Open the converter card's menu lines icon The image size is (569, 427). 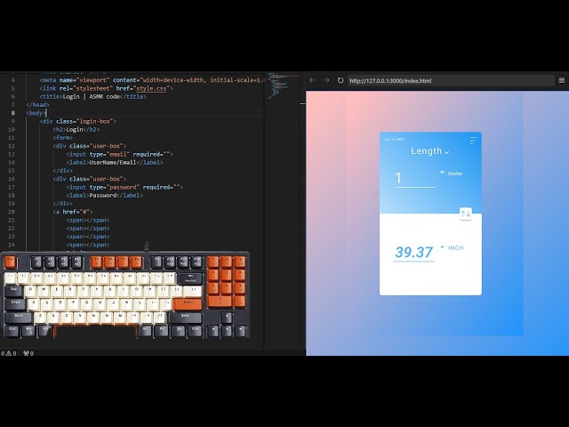(x=473, y=141)
